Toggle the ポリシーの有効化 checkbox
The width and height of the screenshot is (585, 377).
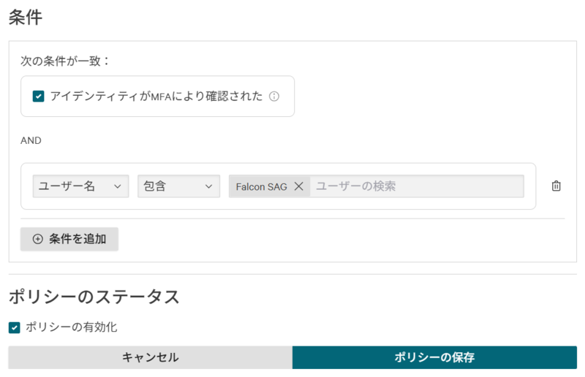tap(14, 328)
